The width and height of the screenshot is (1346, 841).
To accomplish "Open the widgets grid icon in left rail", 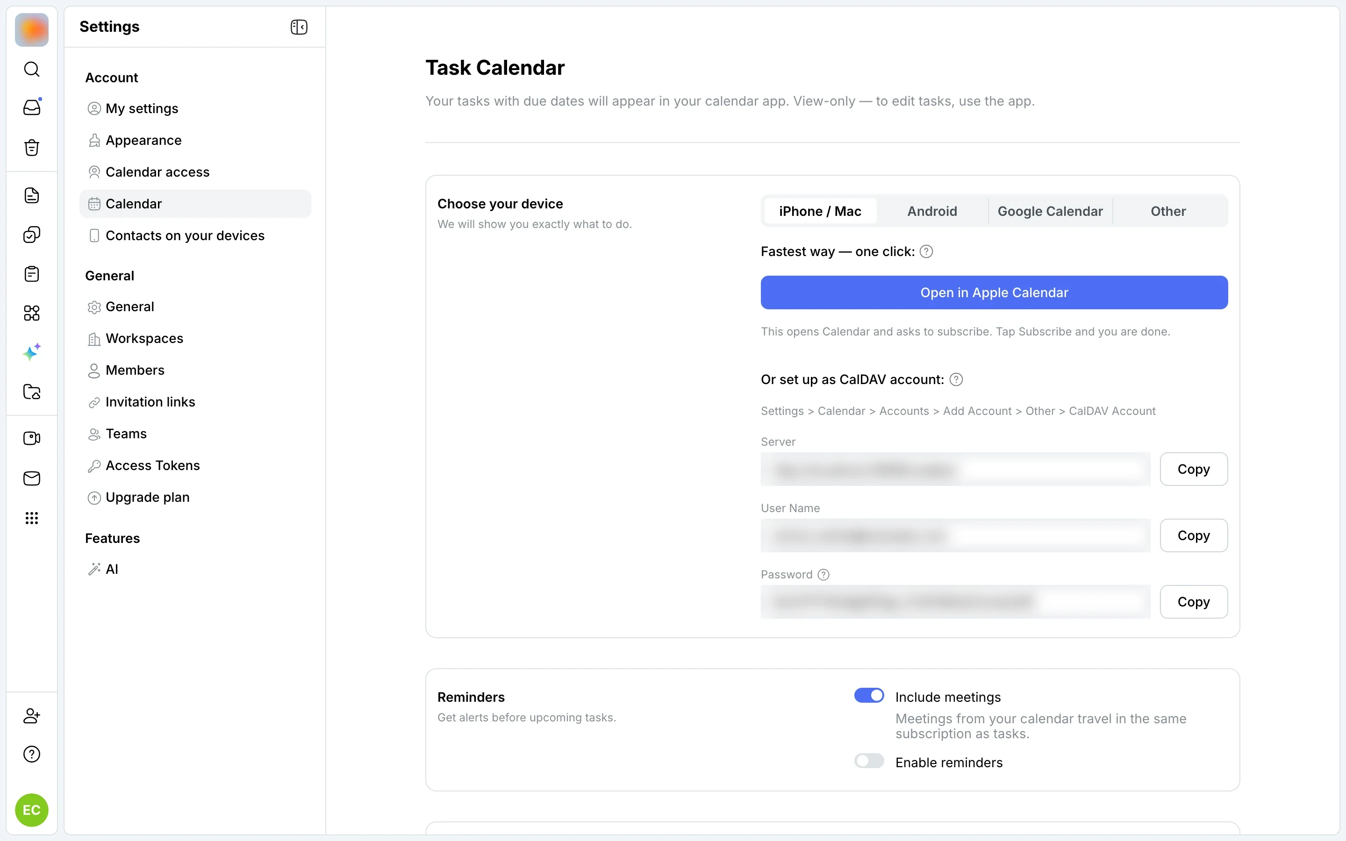I will tap(32, 313).
